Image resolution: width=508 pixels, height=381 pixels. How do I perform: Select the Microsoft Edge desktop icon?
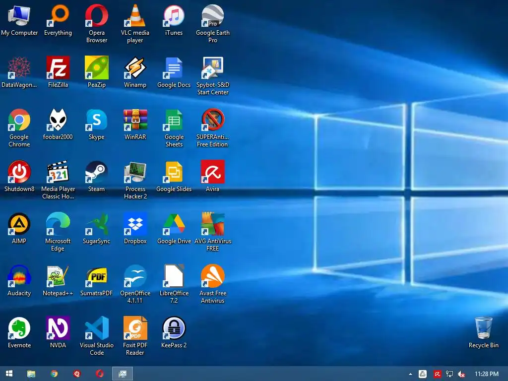58,232
